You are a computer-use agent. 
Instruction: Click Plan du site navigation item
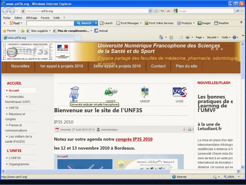186,66
